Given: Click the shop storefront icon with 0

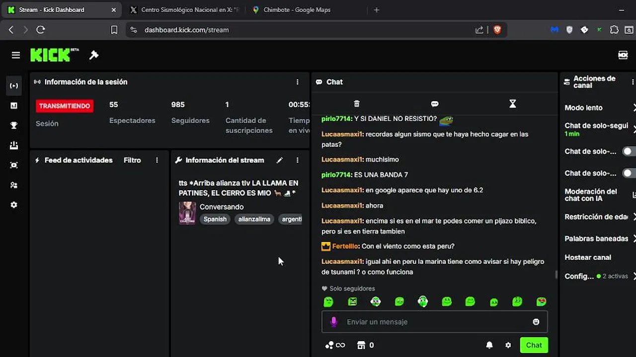Looking at the screenshot, I should coord(365,345).
